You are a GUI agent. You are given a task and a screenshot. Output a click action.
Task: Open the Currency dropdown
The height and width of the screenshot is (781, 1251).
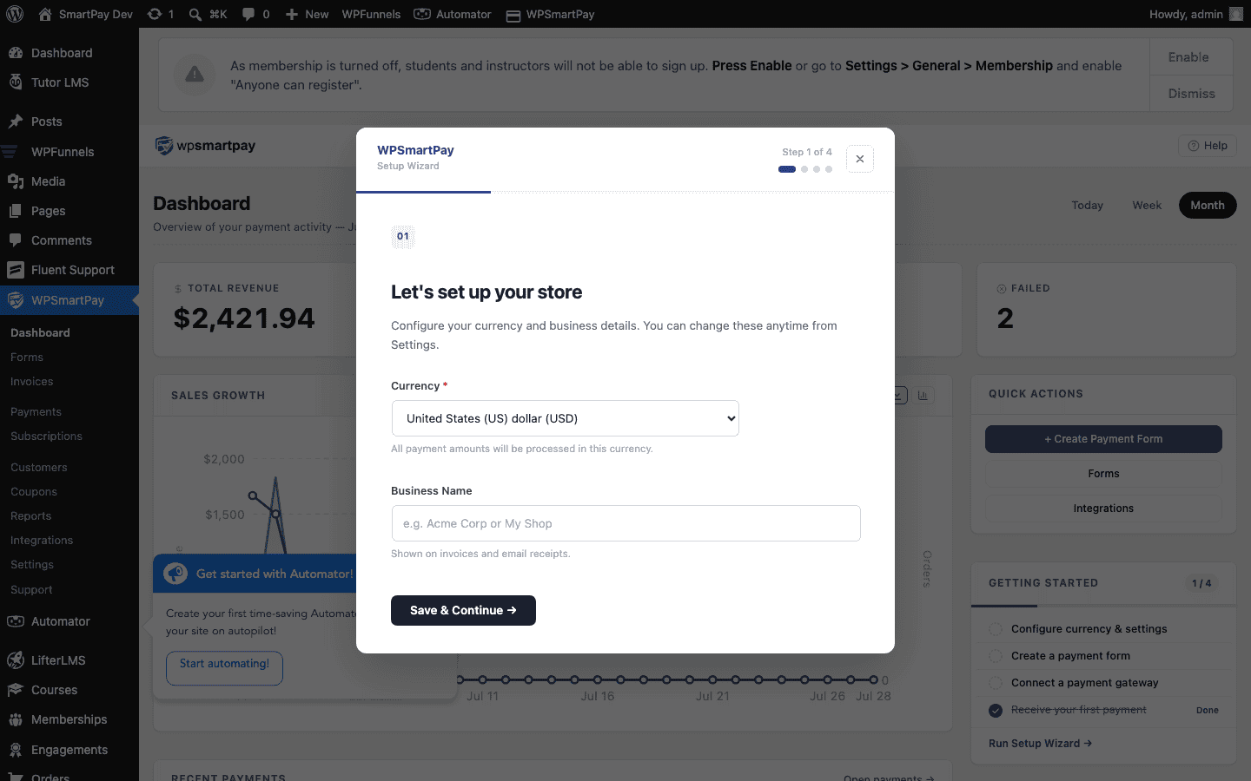point(566,418)
